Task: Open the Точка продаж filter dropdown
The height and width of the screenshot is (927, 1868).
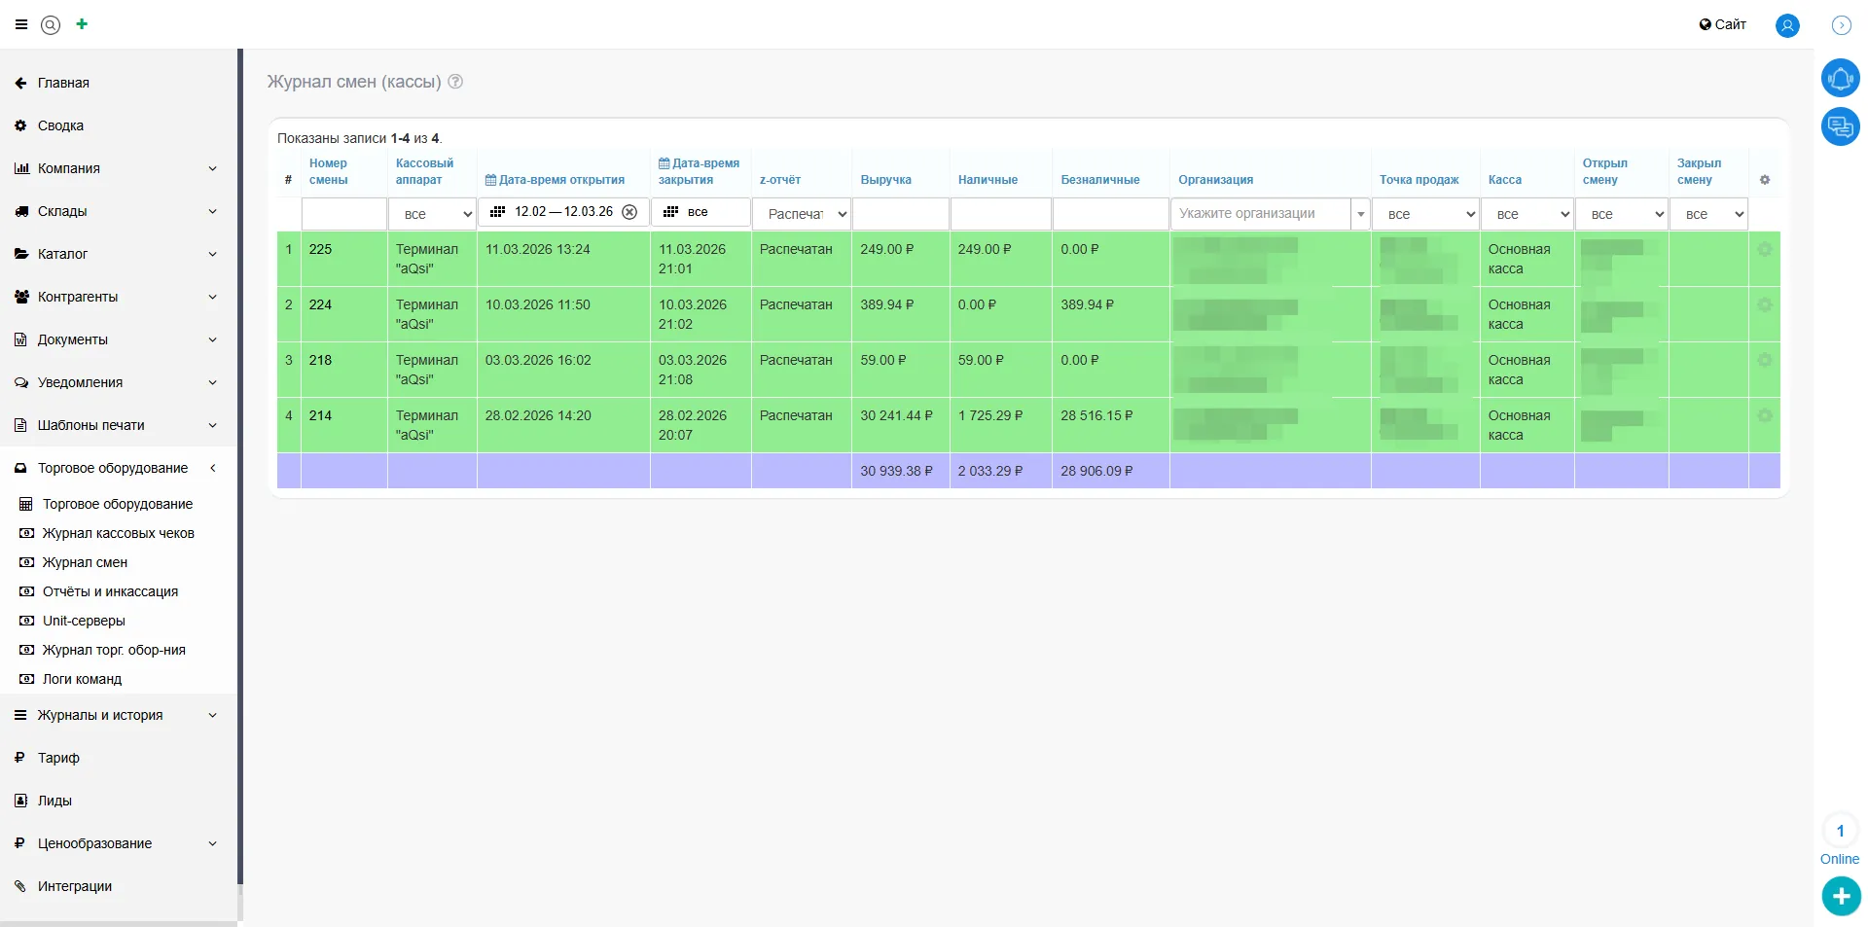Action: pyautogui.click(x=1424, y=214)
